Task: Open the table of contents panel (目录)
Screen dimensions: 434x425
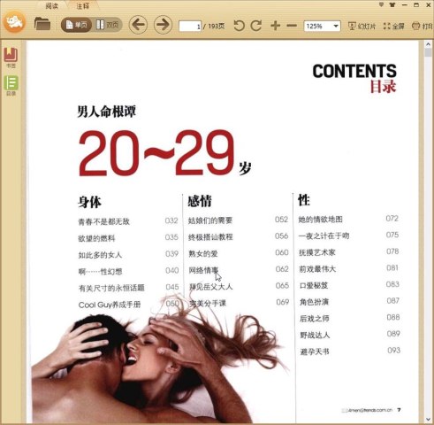Action: [11, 86]
